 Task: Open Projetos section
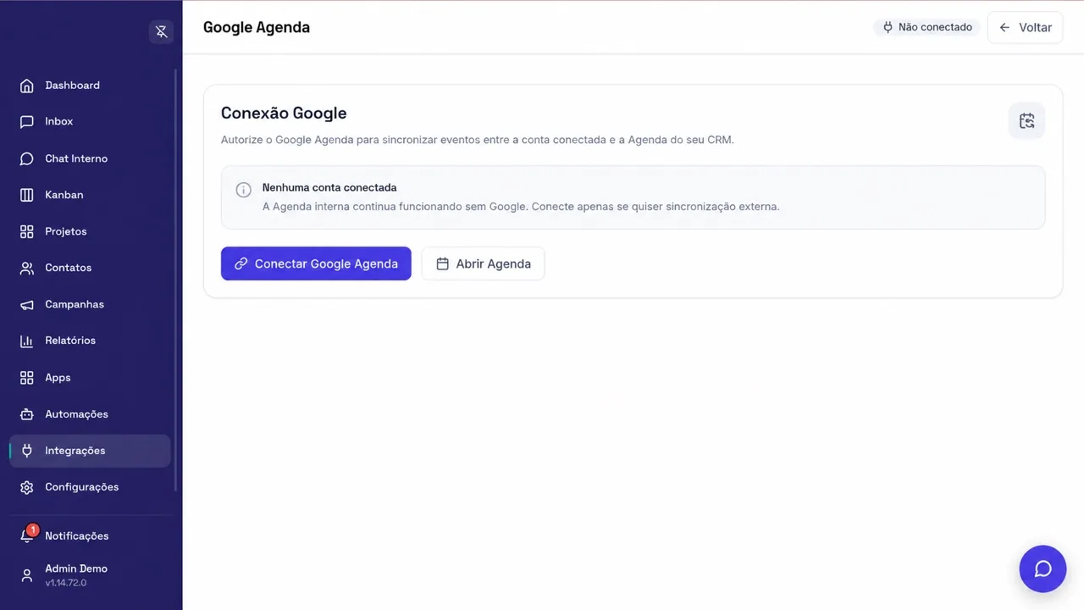(x=90, y=231)
